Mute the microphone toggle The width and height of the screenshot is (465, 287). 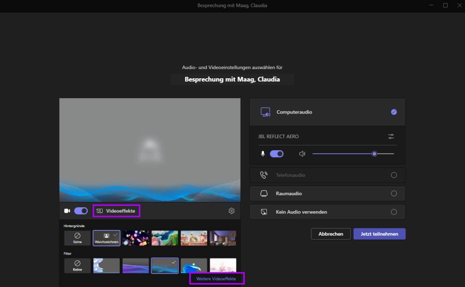pyautogui.click(x=276, y=154)
